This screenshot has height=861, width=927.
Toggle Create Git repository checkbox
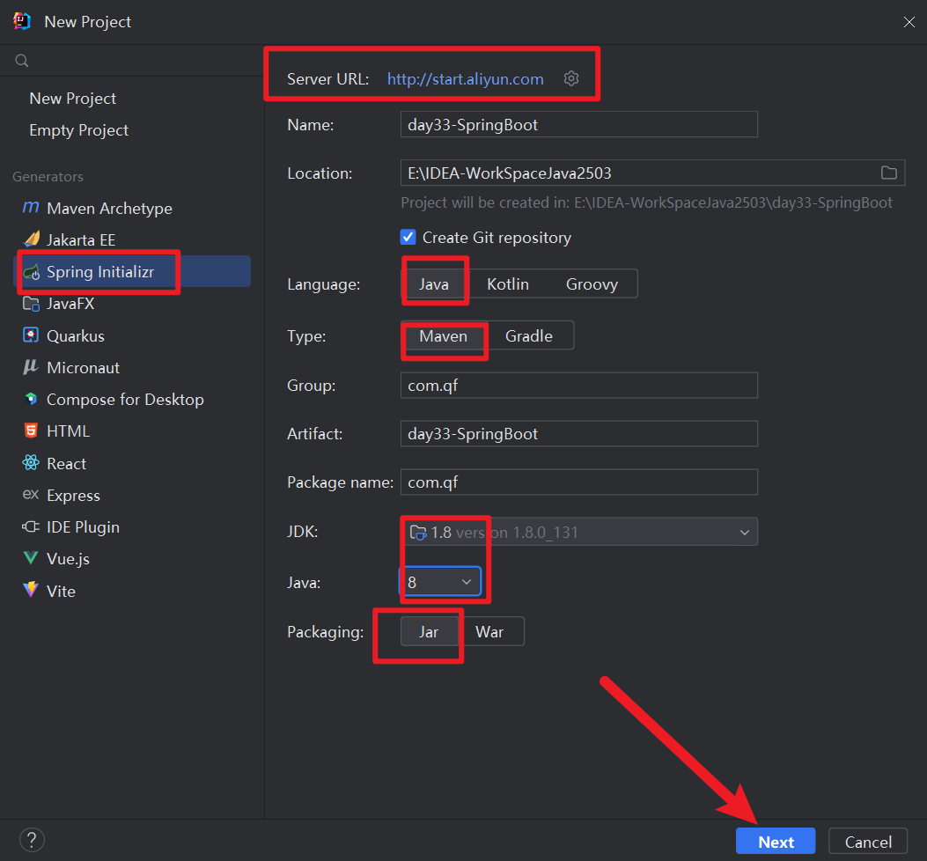coord(408,237)
